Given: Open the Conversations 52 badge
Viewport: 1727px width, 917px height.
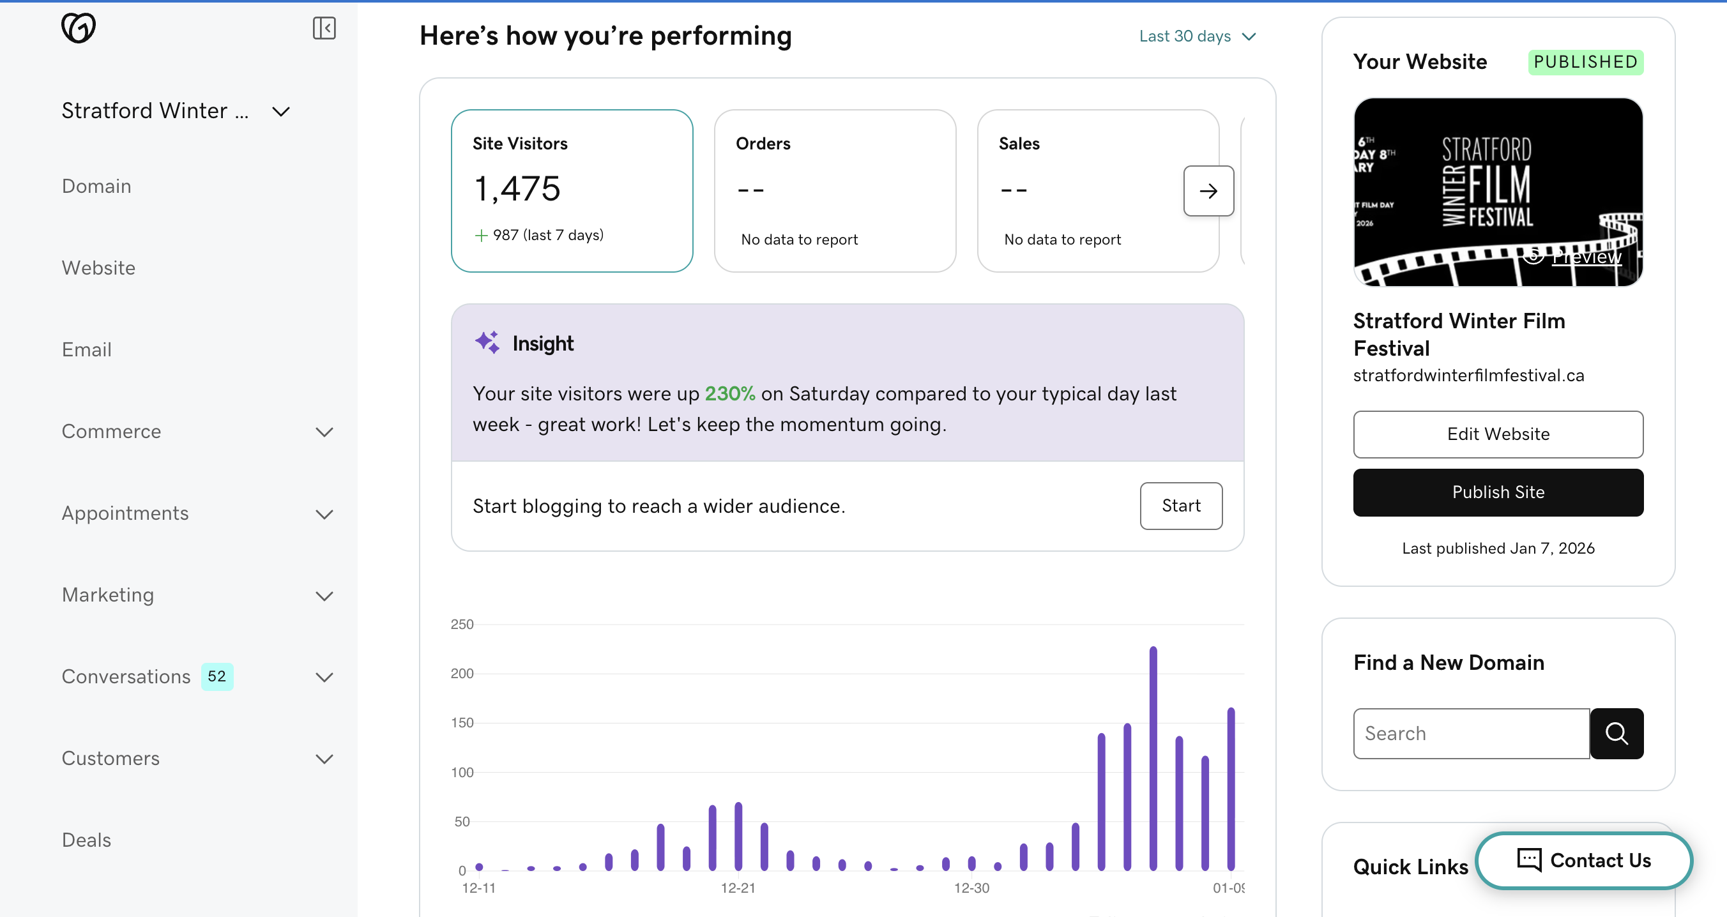Looking at the screenshot, I should click(x=217, y=676).
